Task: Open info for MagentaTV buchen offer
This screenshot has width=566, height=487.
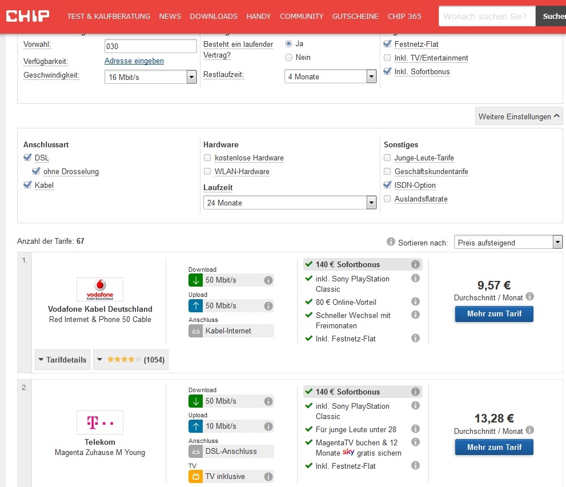Action: 415,442
